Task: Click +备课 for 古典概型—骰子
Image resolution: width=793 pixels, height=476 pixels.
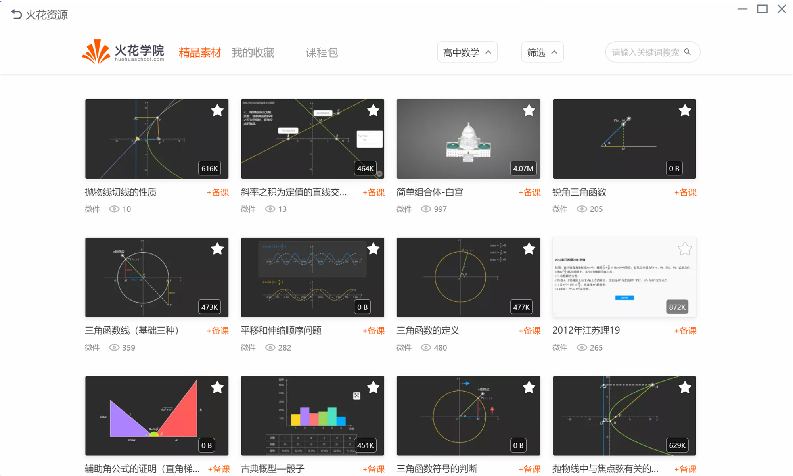Action: click(x=374, y=469)
